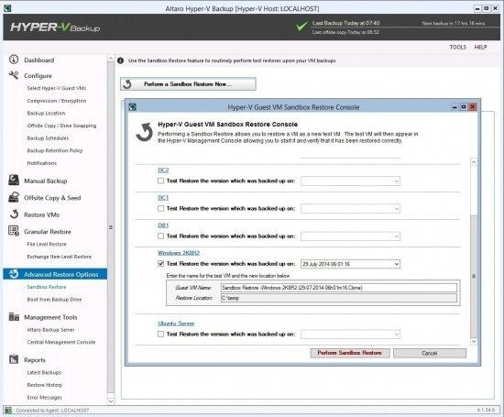The image size is (504, 417).
Task: Click the Altaro app icon in title bar
Action: (x=7, y=8)
